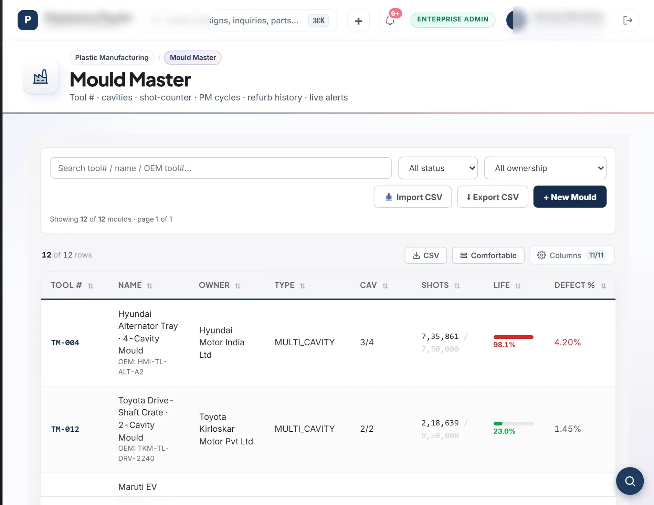Click the Import CSV button
654x505 pixels.
pos(413,197)
